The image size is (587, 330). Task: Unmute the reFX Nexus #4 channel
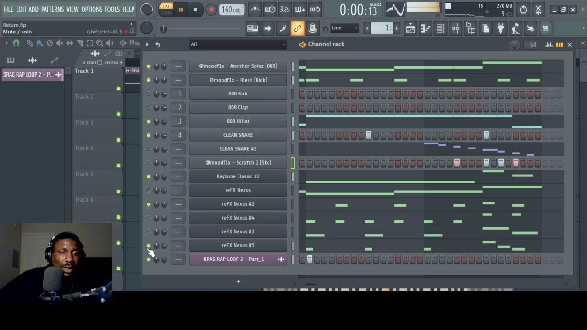148,218
